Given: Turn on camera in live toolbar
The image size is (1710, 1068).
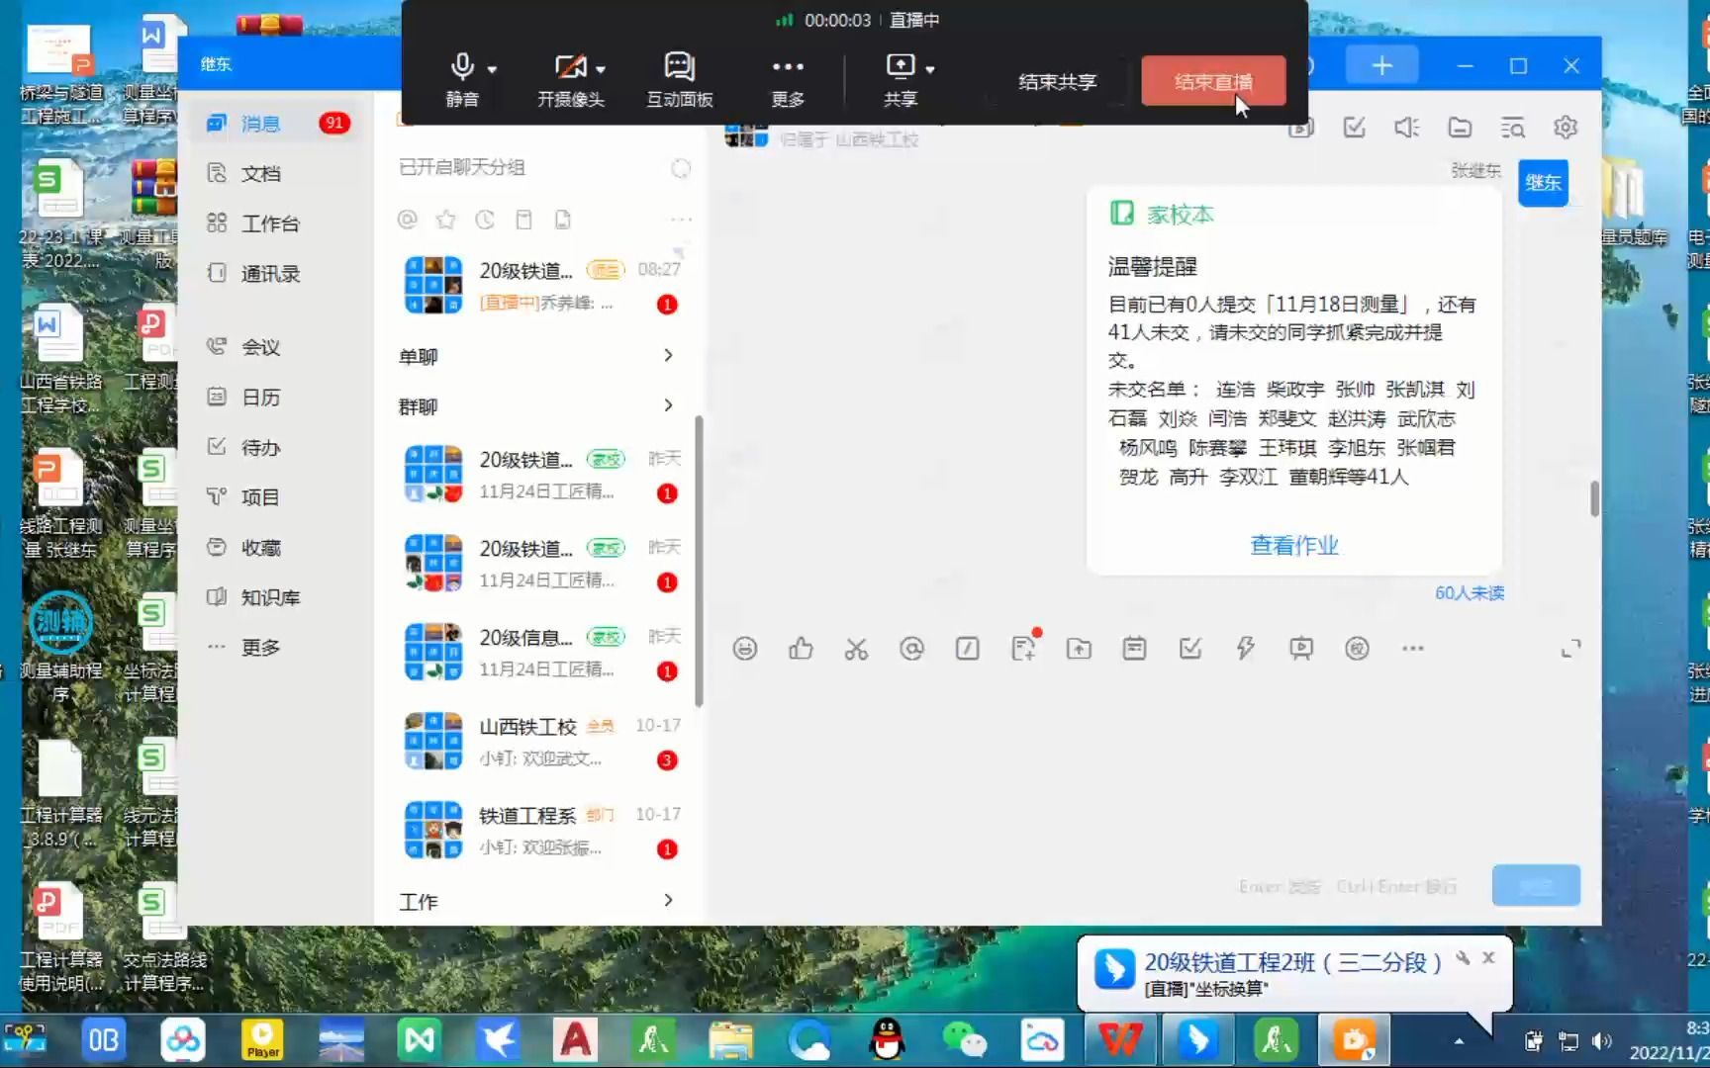Looking at the screenshot, I should point(569,78).
